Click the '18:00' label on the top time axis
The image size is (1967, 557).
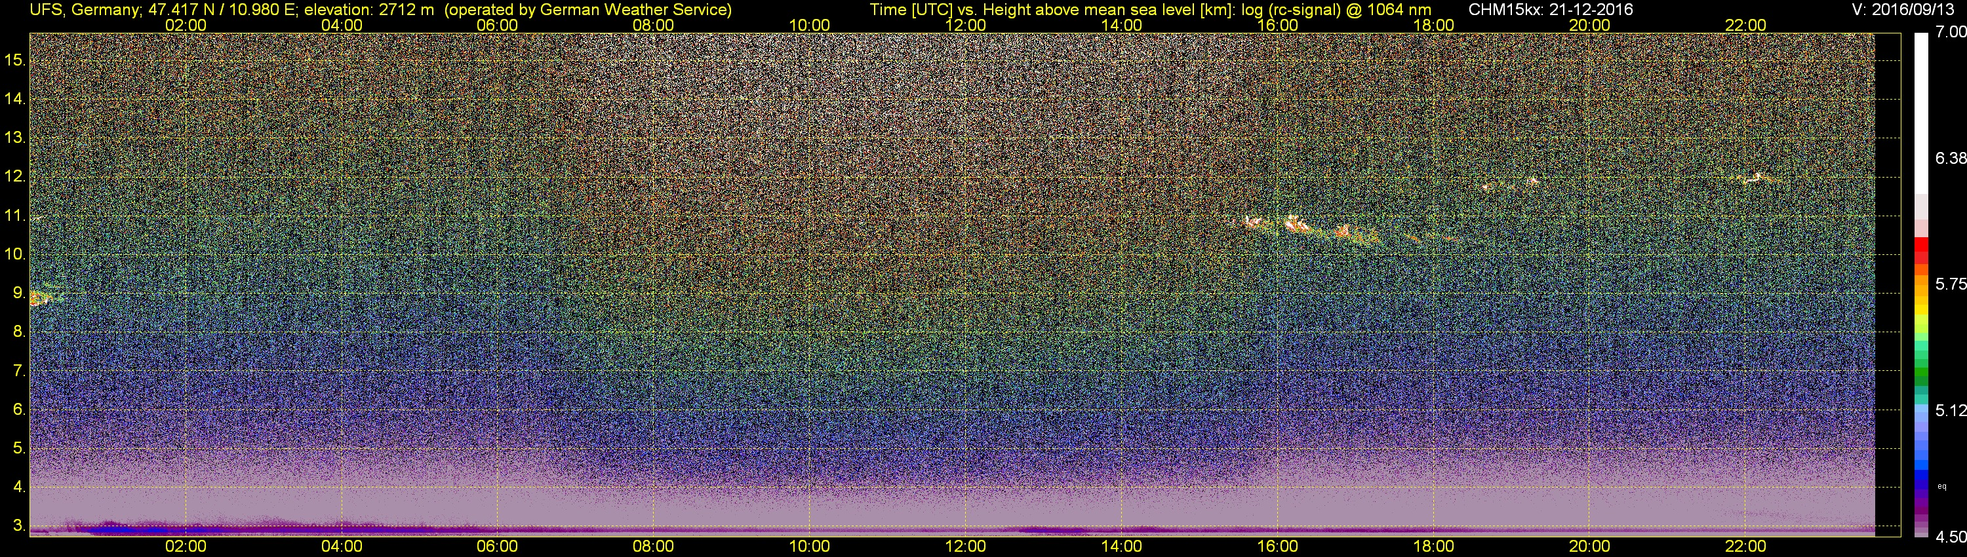(1433, 25)
